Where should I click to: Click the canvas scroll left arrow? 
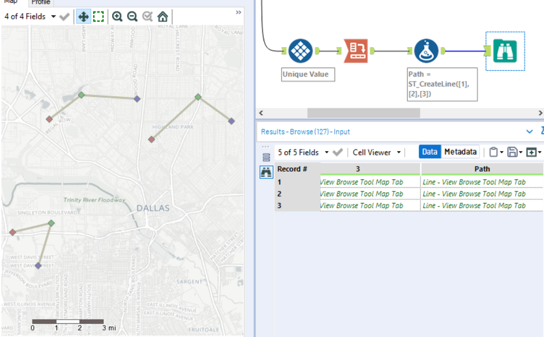(261, 113)
